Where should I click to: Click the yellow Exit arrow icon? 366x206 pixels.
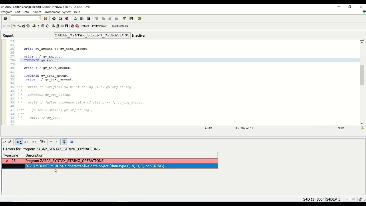coord(60,19)
